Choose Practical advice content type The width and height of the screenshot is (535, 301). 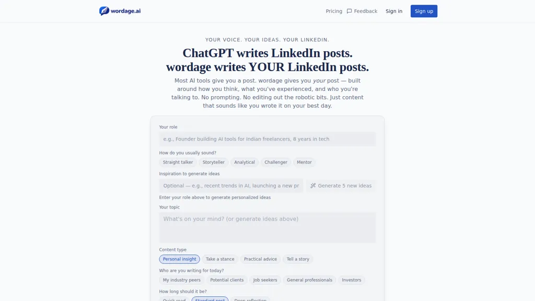[260, 259]
